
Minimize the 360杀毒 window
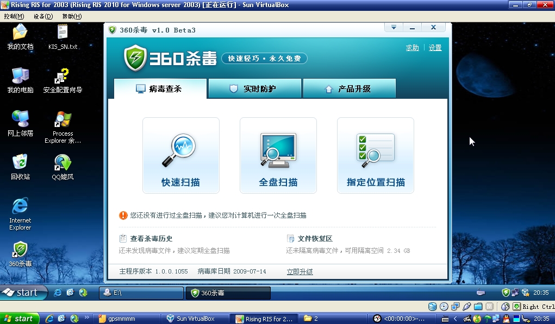point(412,27)
